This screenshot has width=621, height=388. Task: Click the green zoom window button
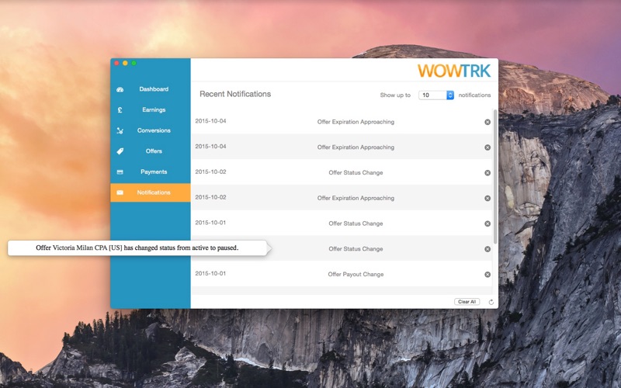tap(134, 63)
